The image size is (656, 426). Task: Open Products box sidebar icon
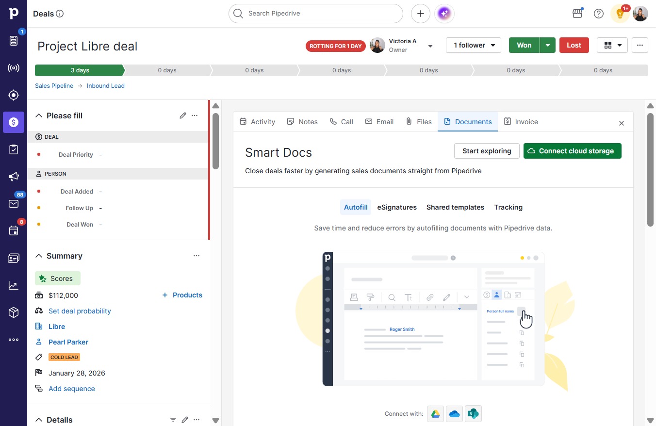tap(14, 312)
